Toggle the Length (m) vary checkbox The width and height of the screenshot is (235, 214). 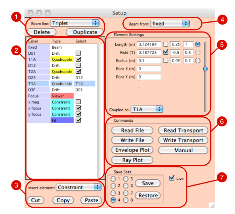[166, 44]
